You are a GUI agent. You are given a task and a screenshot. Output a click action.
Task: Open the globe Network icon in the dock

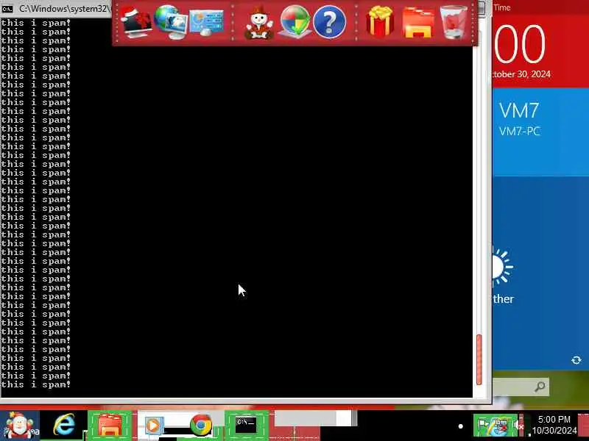pyautogui.click(x=170, y=22)
